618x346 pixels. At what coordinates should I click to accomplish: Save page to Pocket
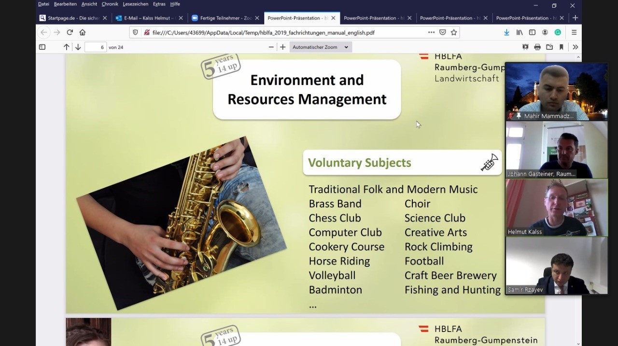tap(442, 32)
